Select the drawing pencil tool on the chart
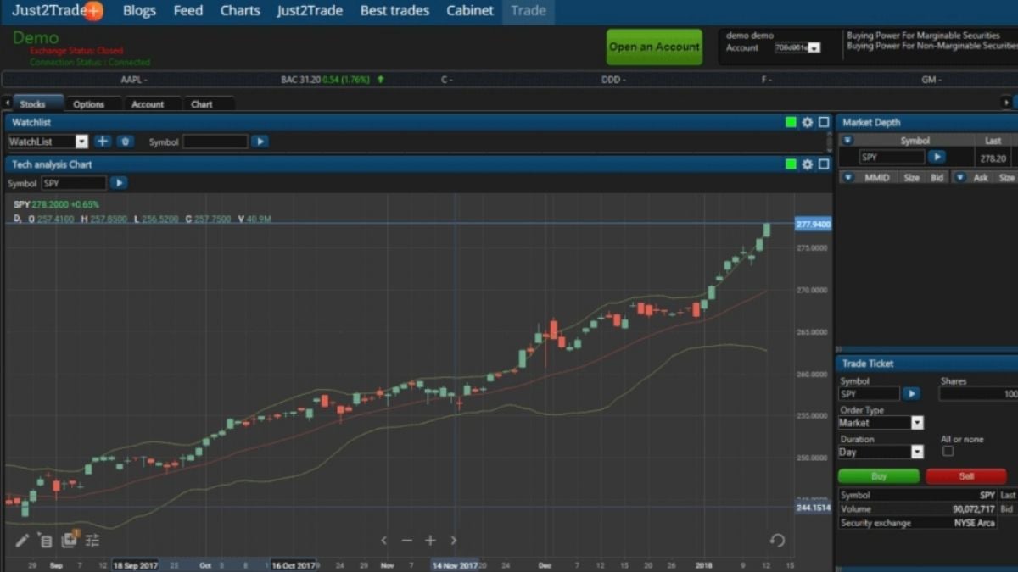 point(21,540)
